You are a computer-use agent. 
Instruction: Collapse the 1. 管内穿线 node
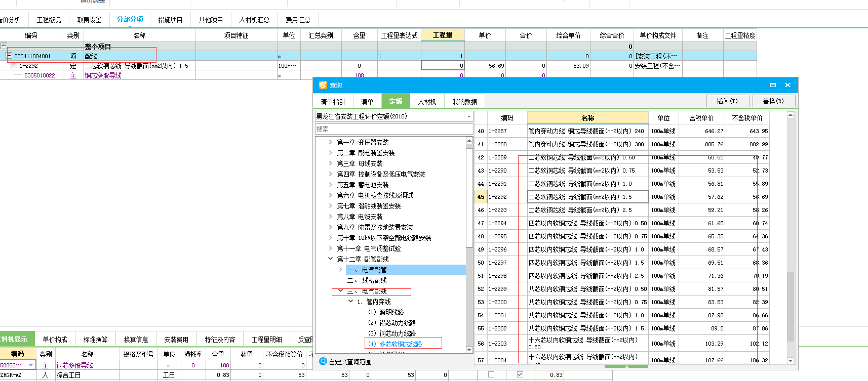click(x=351, y=301)
